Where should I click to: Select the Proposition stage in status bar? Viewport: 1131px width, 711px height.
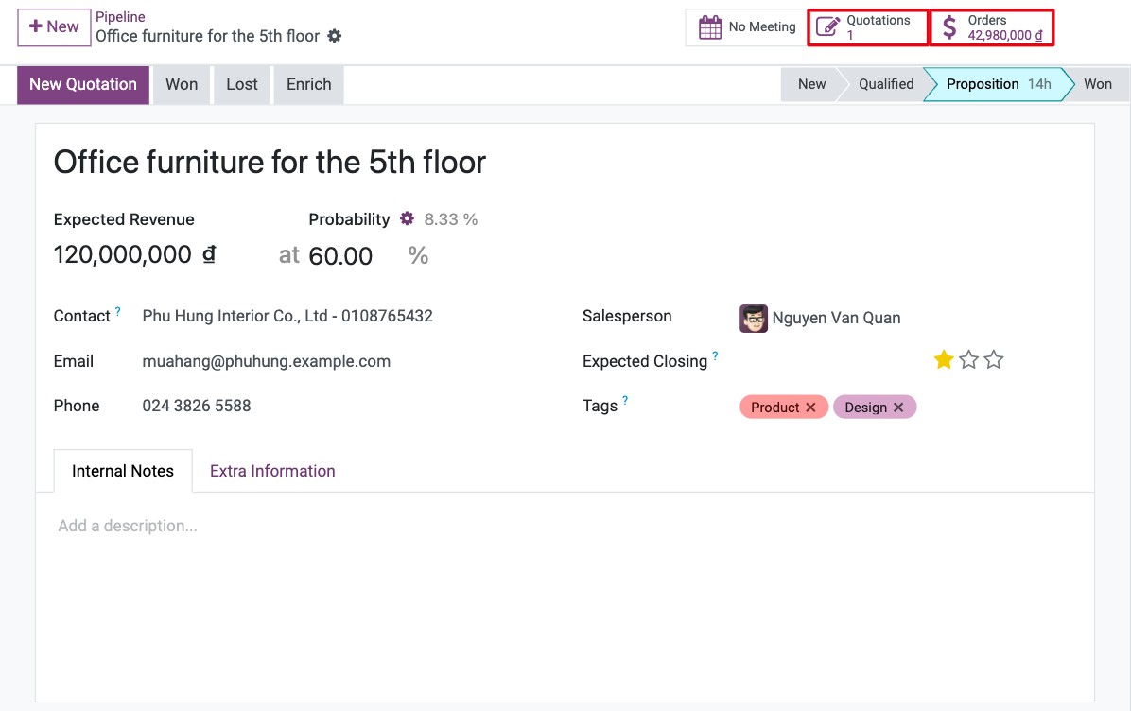pos(998,84)
